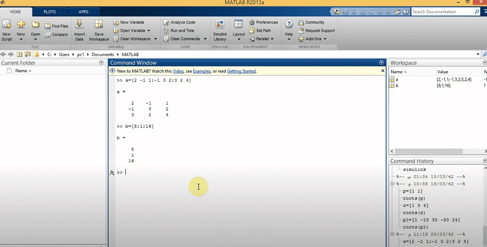Open Workspace panel actions menu
Viewport: 487px width, 247px height.
485,63
